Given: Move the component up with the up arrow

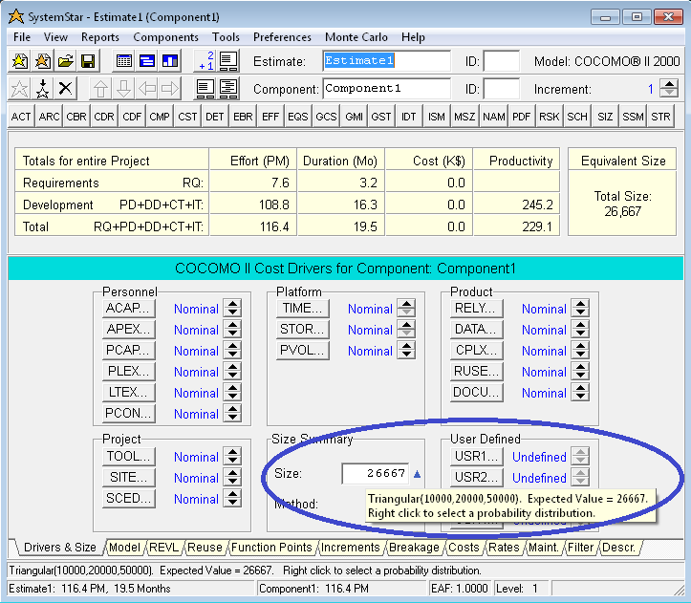Looking at the screenshot, I should (x=101, y=89).
